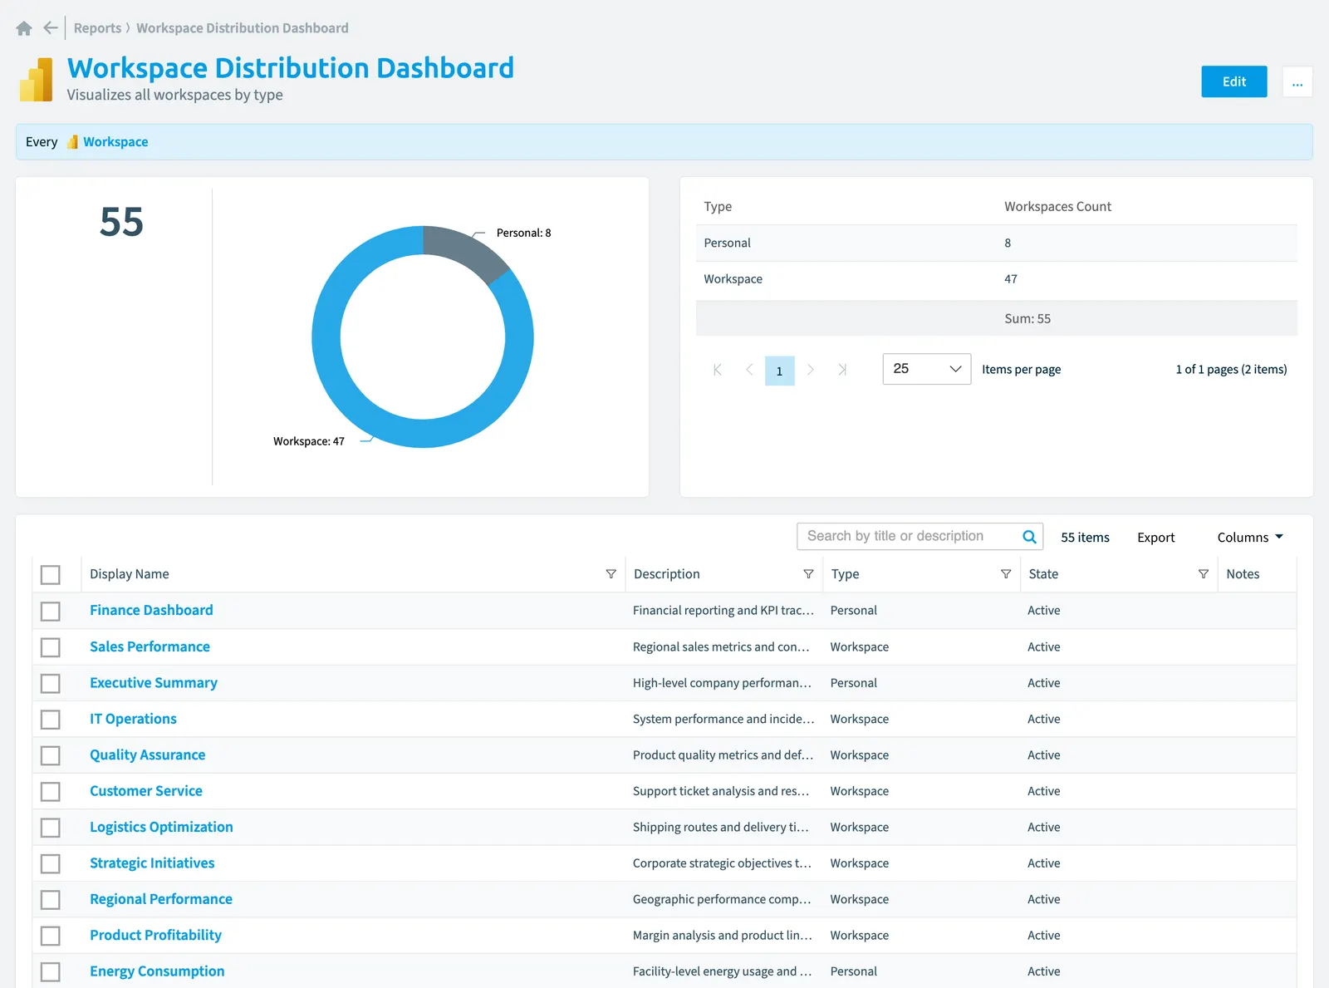Check the IT Operations row checkbox
Viewport: 1329px width, 988px height.
[x=51, y=720]
